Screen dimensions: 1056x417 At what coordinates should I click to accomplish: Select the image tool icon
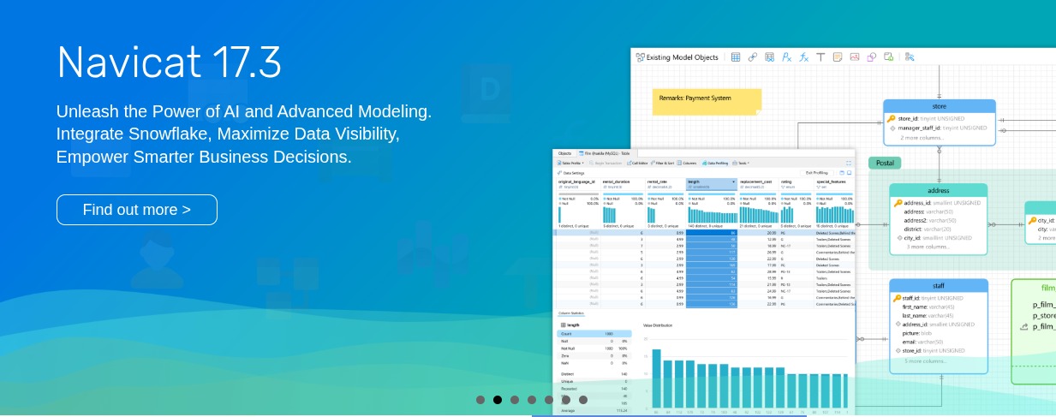pos(855,57)
